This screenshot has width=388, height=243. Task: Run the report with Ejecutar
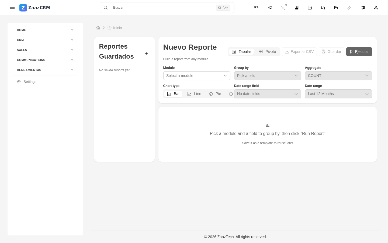[359, 52]
